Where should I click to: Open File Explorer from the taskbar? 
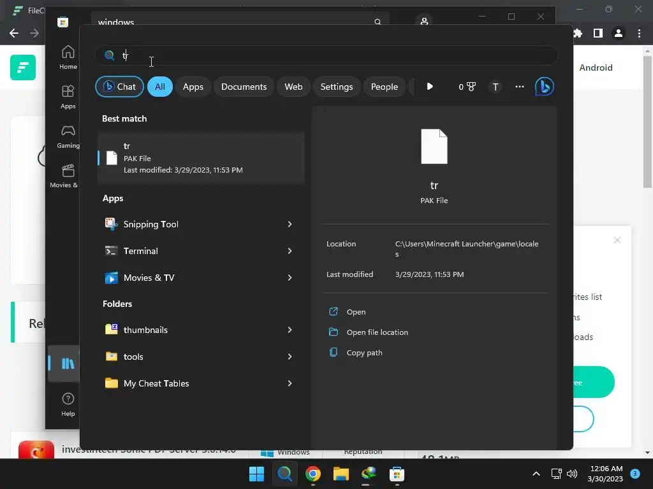click(x=341, y=474)
